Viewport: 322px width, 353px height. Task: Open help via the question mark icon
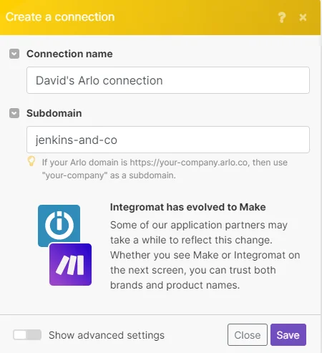pyautogui.click(x=282, y=17)
